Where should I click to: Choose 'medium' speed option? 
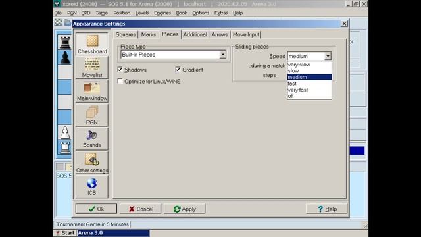(x=309, y=77)
